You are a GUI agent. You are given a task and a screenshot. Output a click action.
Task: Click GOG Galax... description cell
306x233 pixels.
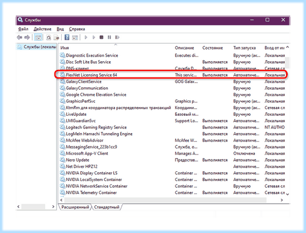186,82
